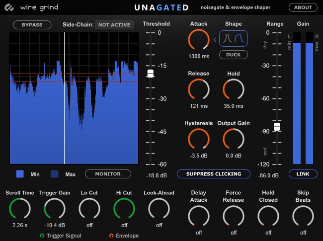Enable DUCK mode

(234, 55)
